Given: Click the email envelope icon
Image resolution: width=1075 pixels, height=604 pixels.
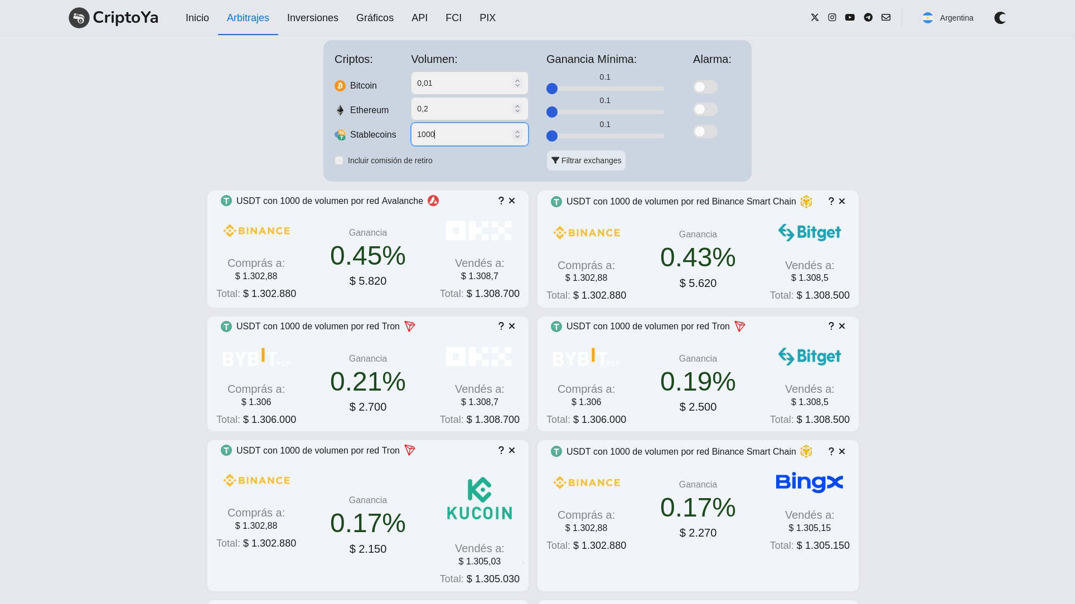Looking at the screenshot, I should [x=886, y=17].
